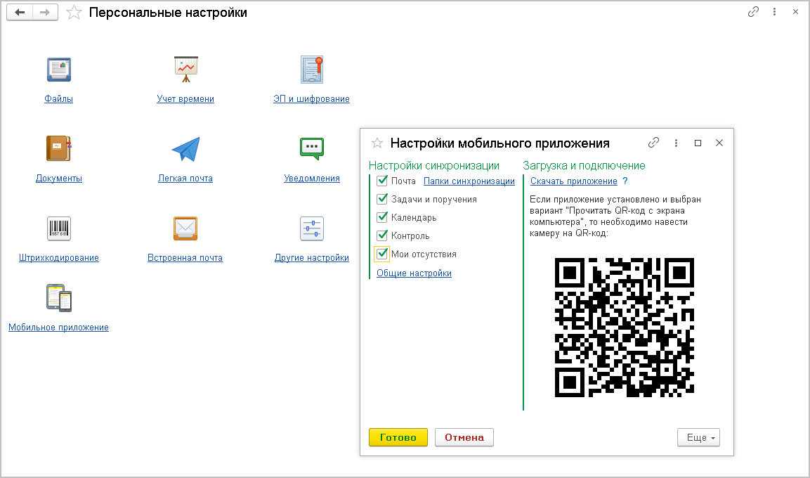Go back with the left arrow button

20,13
